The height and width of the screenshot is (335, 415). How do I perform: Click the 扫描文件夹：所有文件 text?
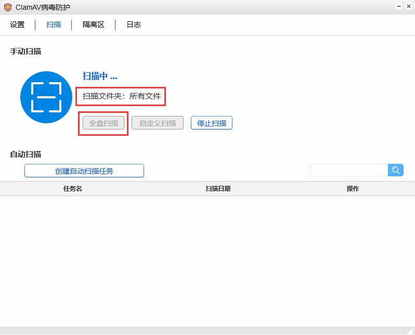122,96
